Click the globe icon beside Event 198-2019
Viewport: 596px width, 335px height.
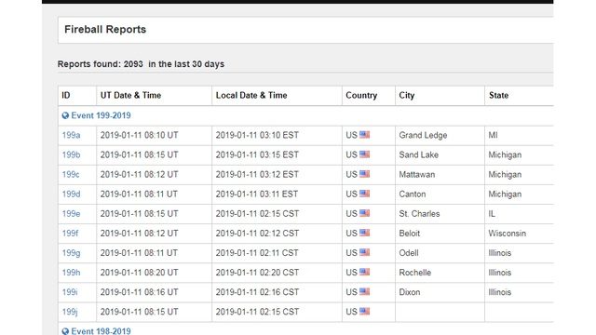65,331
